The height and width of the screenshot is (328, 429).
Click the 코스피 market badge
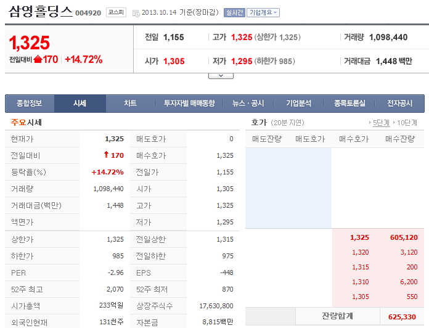pos(116,12)
